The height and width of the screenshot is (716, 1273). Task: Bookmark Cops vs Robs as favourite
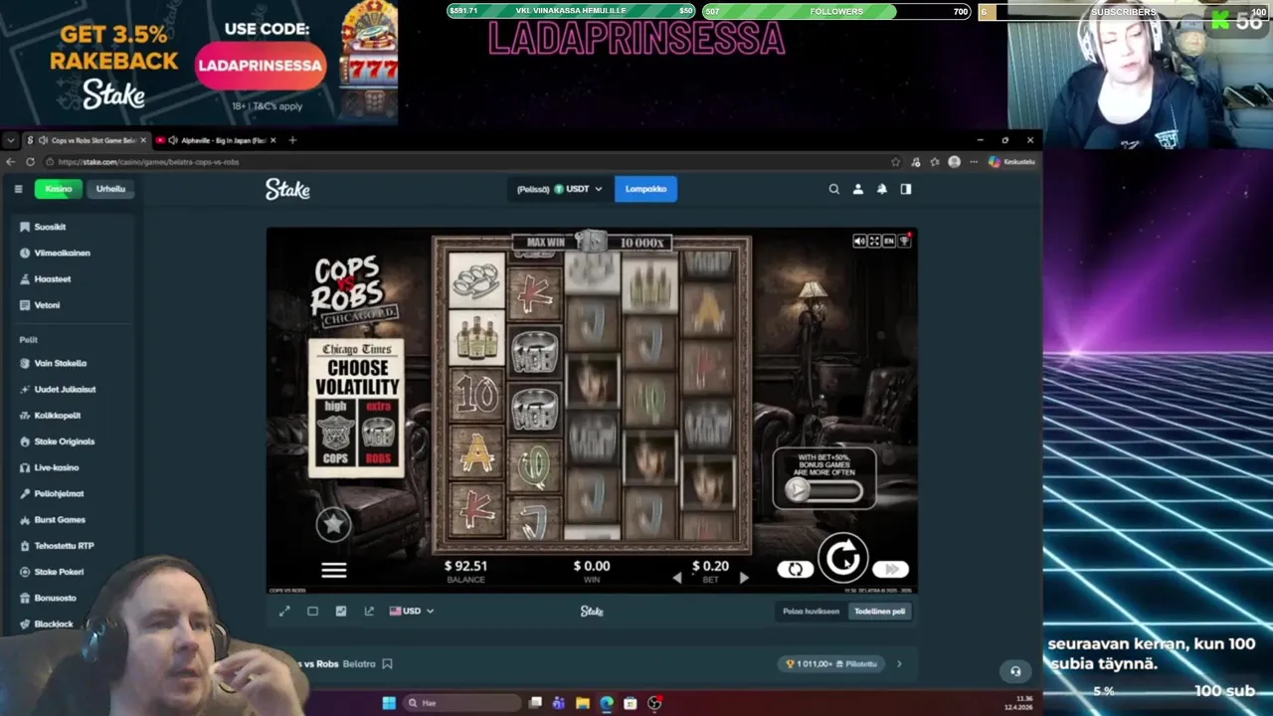pos(388,663)
